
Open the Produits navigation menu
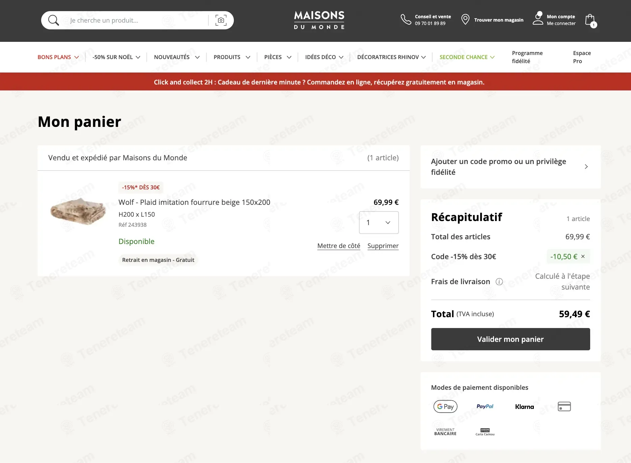(232, 57)
